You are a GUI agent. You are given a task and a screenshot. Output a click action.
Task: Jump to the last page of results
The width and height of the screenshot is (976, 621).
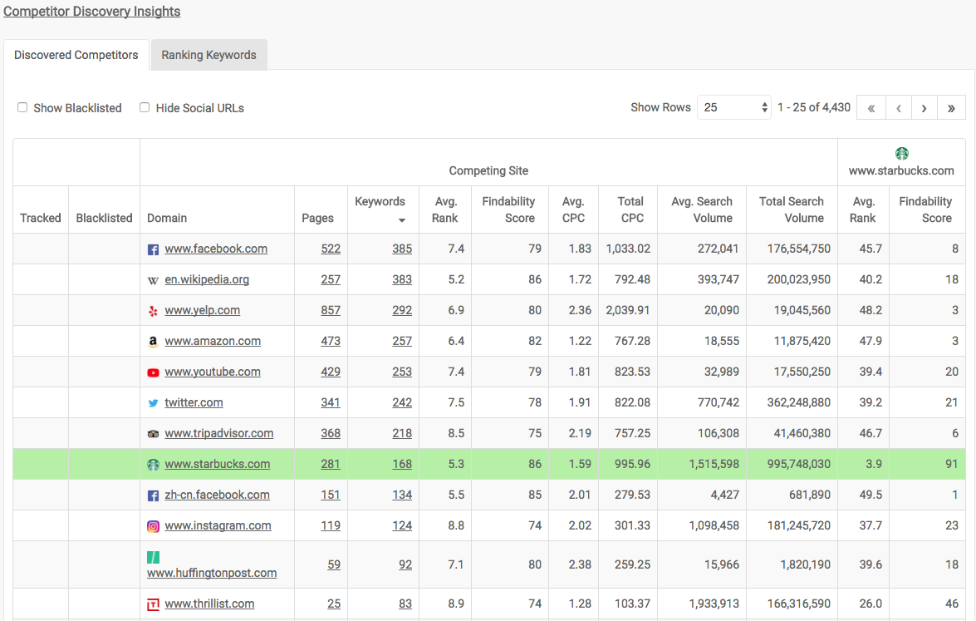[951, 108]
